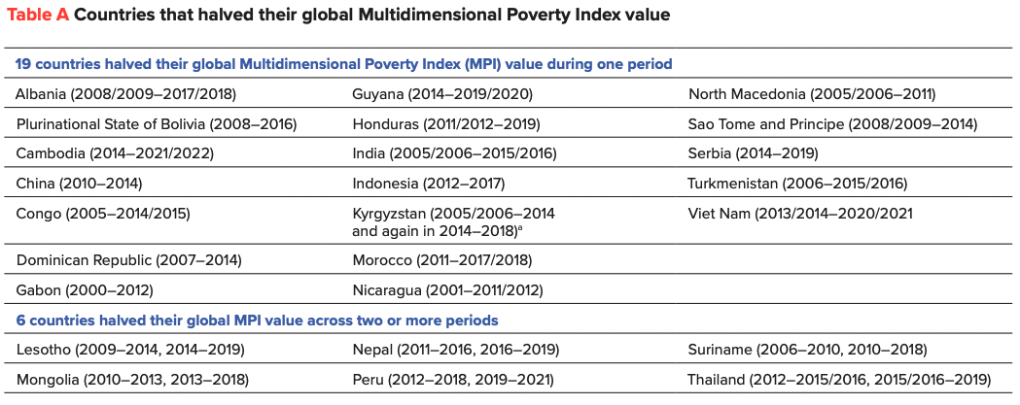Select the Viet Nam (2013/2014–2020/2021) entry
The image size is (1020, 405).
pos(800,213)
